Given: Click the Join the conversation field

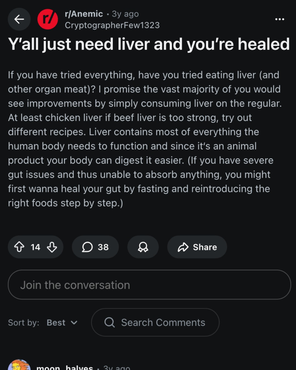Looking at the screenshot, I should coord(149,284).
